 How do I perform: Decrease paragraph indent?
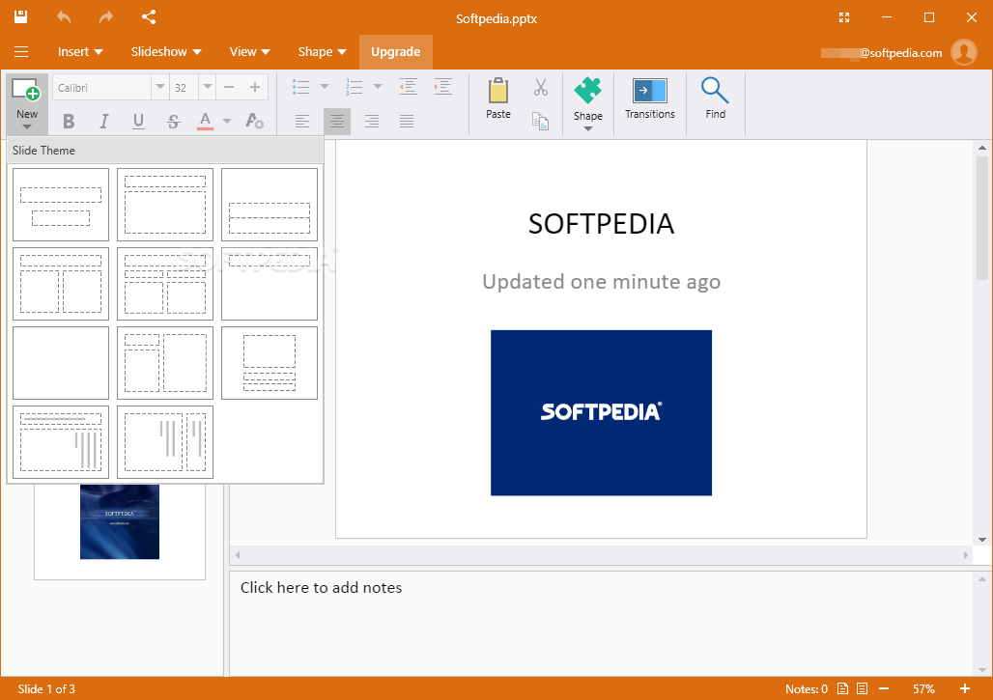coord(409,87)
